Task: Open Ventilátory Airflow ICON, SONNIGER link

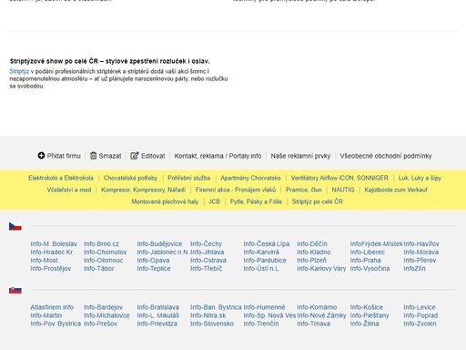Action: click(339, 178)
